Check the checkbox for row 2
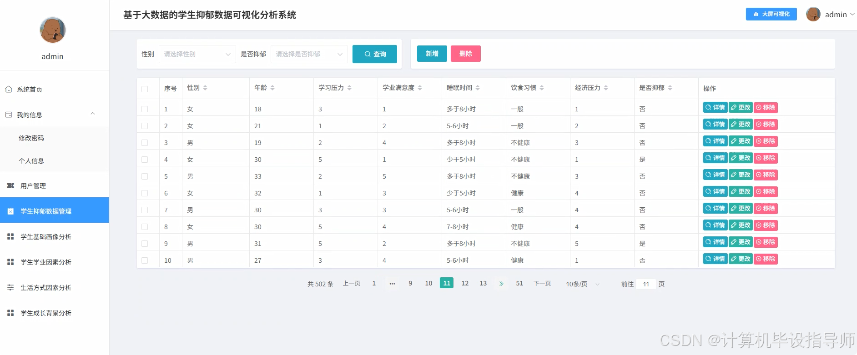 coord(145,126)
